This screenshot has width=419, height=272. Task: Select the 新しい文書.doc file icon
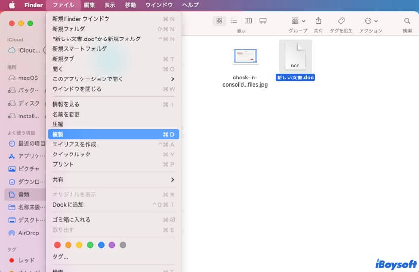(x=295, y=56)
